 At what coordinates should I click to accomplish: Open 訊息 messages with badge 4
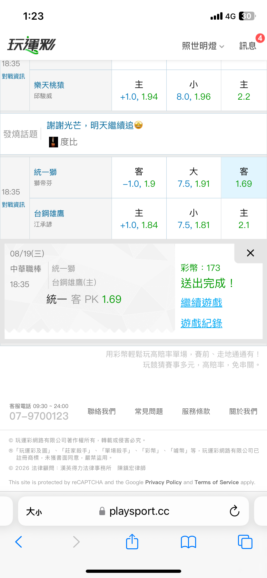coord(248,46)
